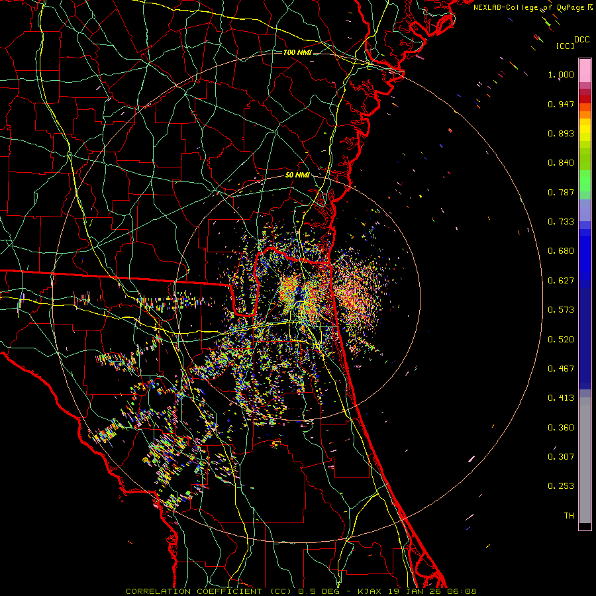Click the 0.307 scale value

click(561, 457)
